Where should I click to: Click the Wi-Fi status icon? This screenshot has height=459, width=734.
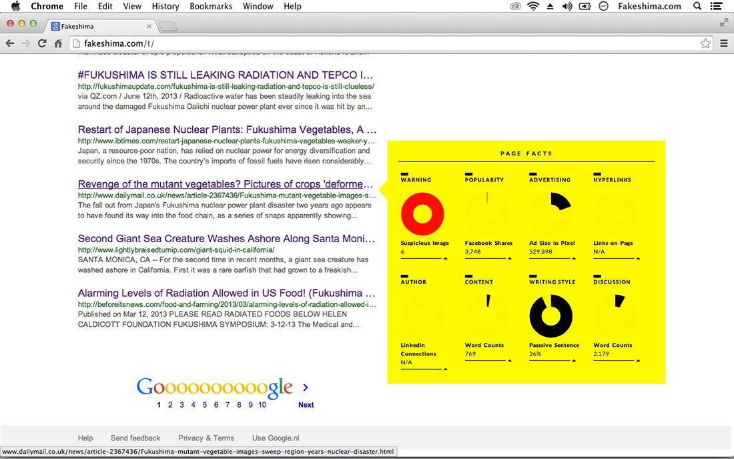click(532, 6)
